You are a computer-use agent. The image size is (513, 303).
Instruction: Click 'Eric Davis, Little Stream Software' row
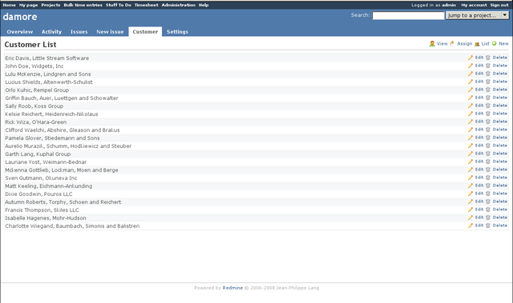(x=256, y=58)
